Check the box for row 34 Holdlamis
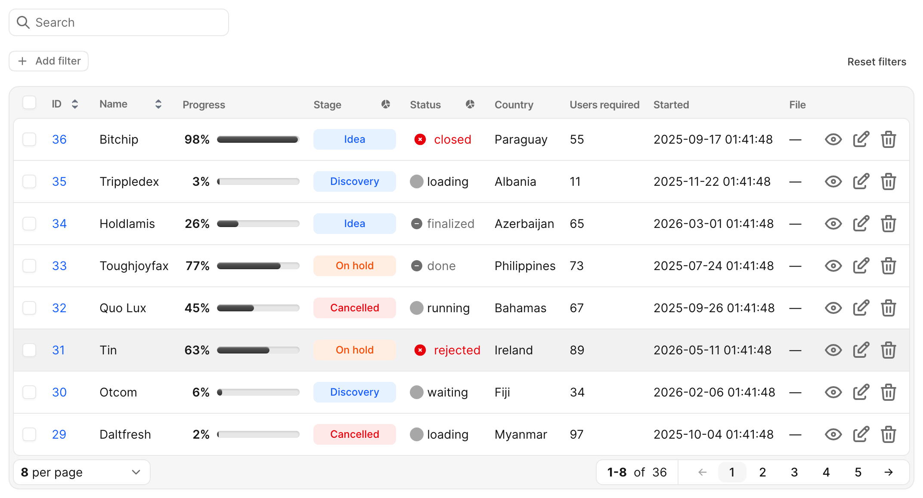The image size is (923, 498). pyautogui.click(x=29, y=224)
